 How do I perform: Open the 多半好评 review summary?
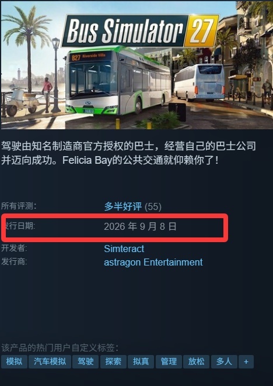(123, 206)
